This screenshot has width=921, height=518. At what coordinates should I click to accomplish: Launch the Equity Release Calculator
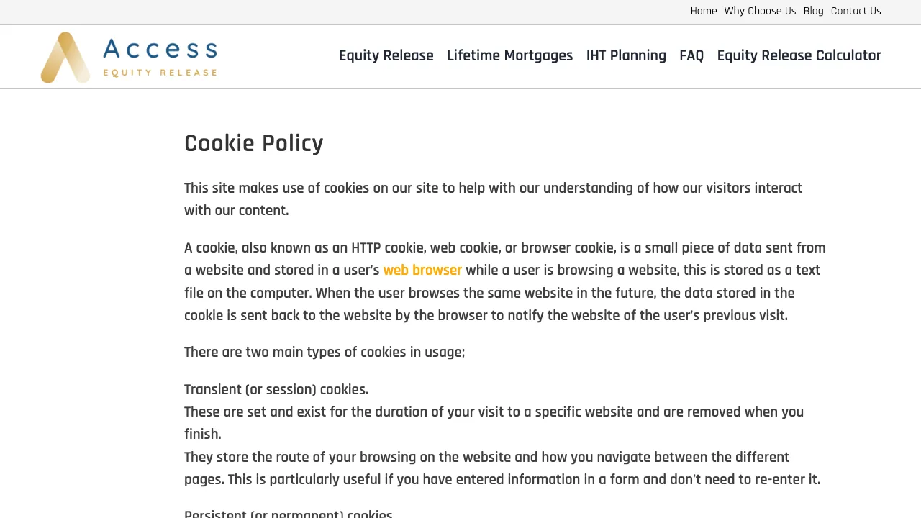(x=799, y=55)
